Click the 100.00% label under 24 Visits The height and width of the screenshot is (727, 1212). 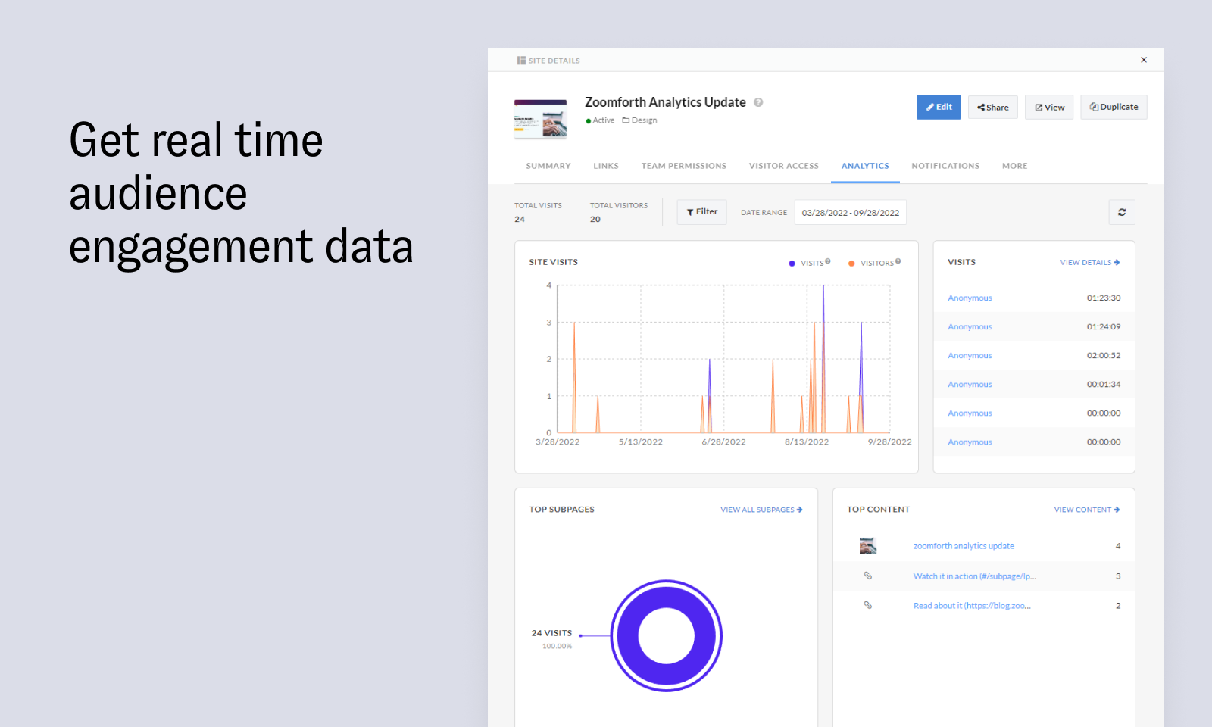point(557,646)
